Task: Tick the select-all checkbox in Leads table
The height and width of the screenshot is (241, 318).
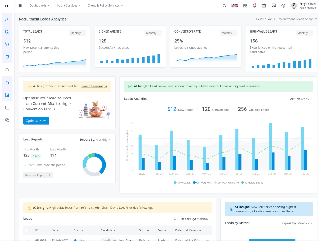Action: pyautogui.click(x=27, y=230)
